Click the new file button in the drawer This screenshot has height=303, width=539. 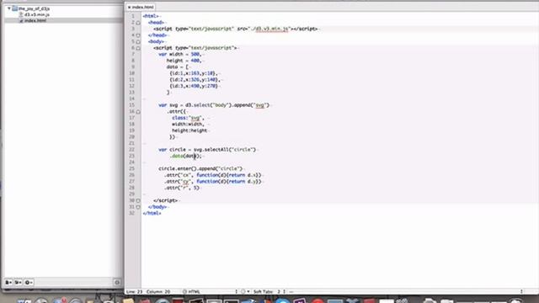[8, 283]
